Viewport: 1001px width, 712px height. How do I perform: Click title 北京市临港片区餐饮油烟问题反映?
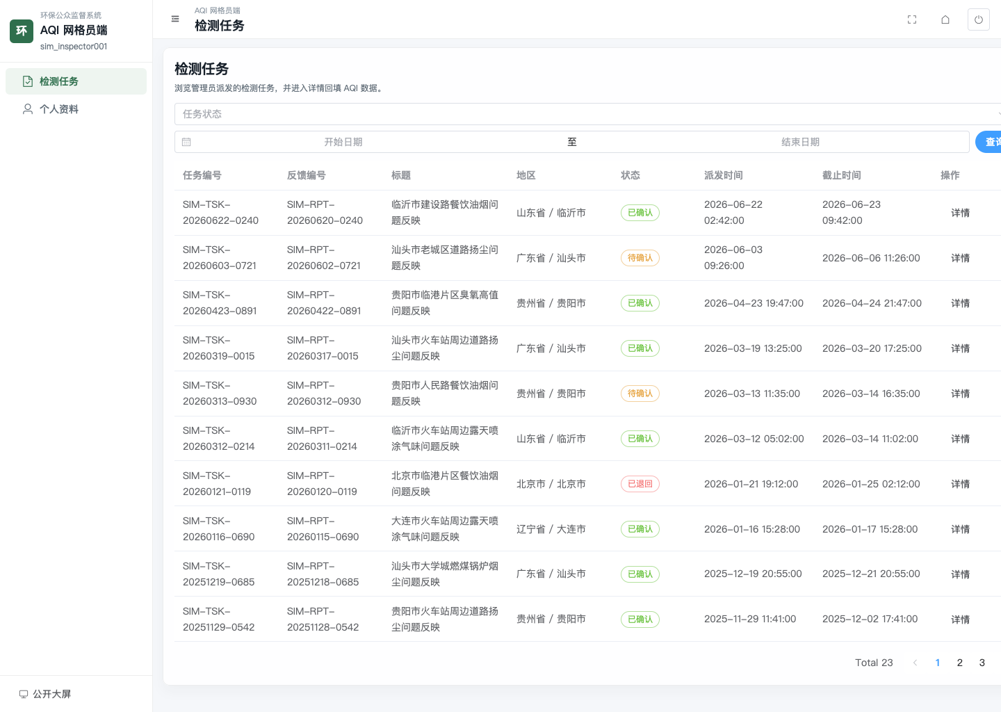click(445, 484)
